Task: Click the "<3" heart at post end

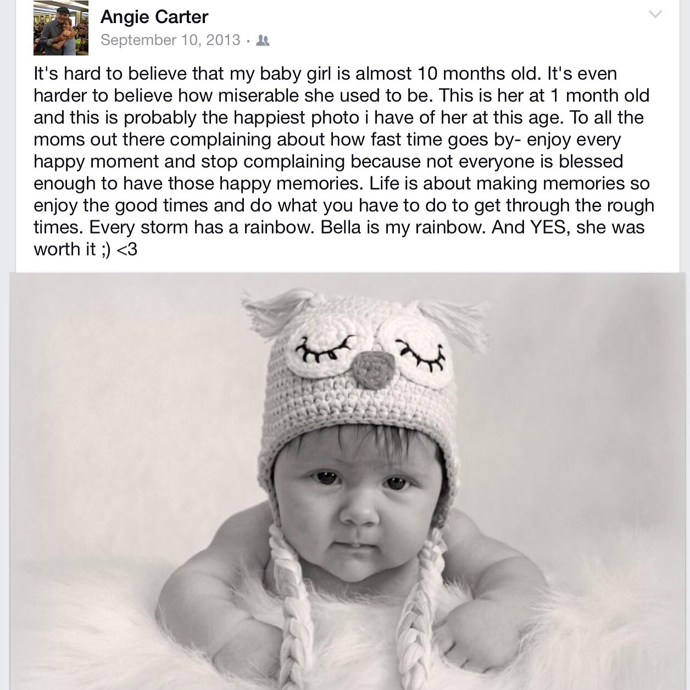Action: click(127, 249)
